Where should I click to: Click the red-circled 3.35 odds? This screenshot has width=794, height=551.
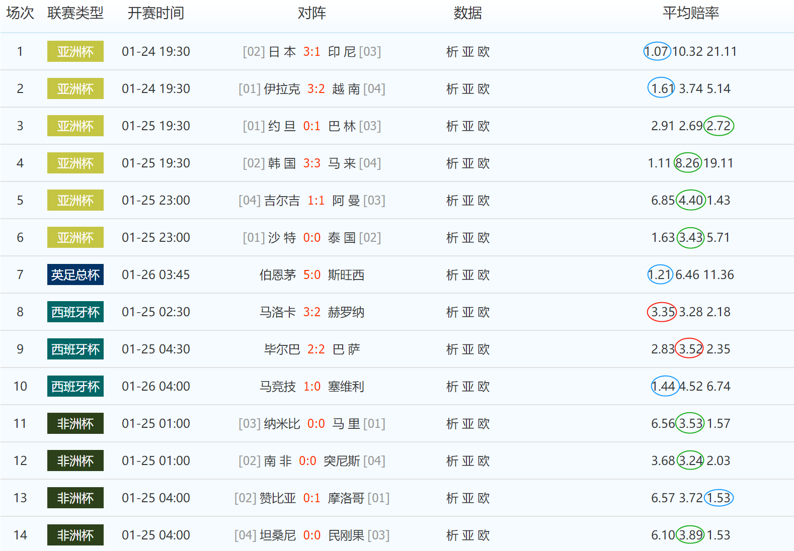tap(662, 312)
